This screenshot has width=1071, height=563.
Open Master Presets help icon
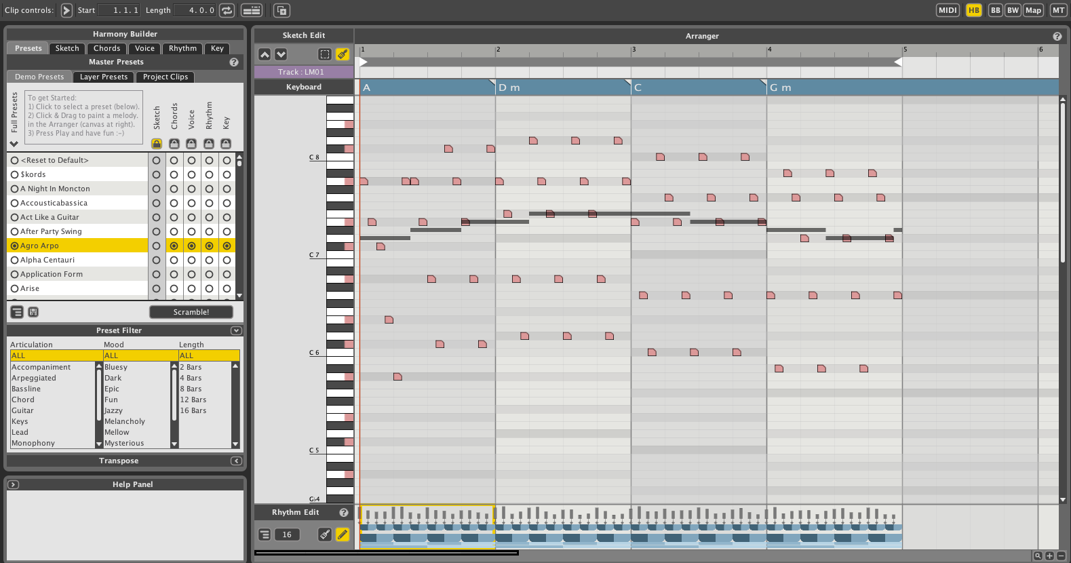[234, 62]
